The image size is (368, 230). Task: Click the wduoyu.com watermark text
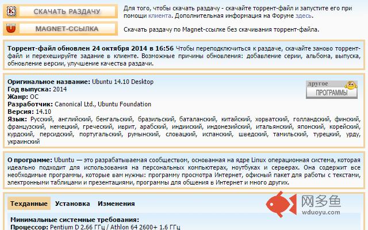321,212
